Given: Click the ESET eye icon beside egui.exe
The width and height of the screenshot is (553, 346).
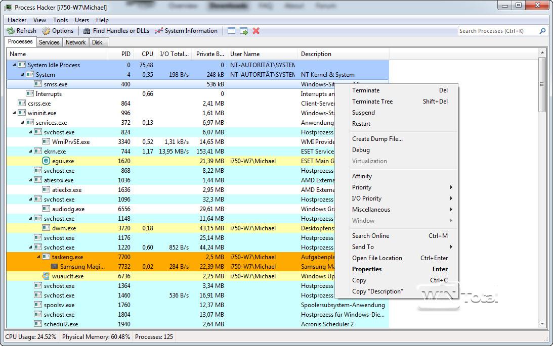Looking at the screenshot, I should point(46,161).
